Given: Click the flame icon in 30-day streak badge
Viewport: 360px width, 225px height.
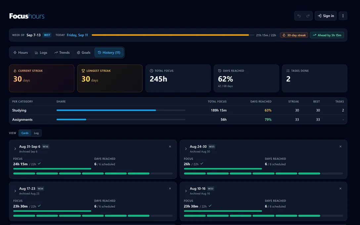Looking at the screenshot, I should (284, 35).
